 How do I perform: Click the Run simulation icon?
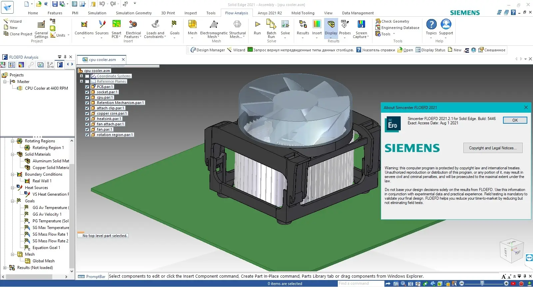(x=257, y=24)
